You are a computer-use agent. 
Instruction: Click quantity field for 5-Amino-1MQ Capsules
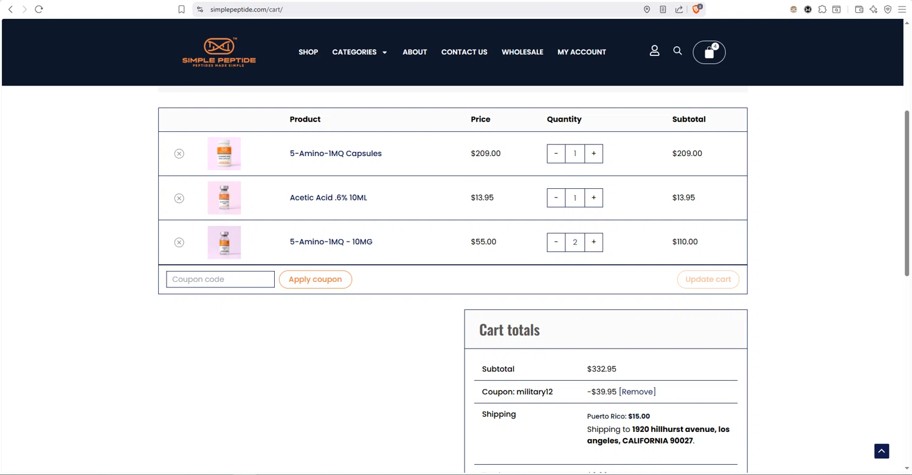coord(575,154)
